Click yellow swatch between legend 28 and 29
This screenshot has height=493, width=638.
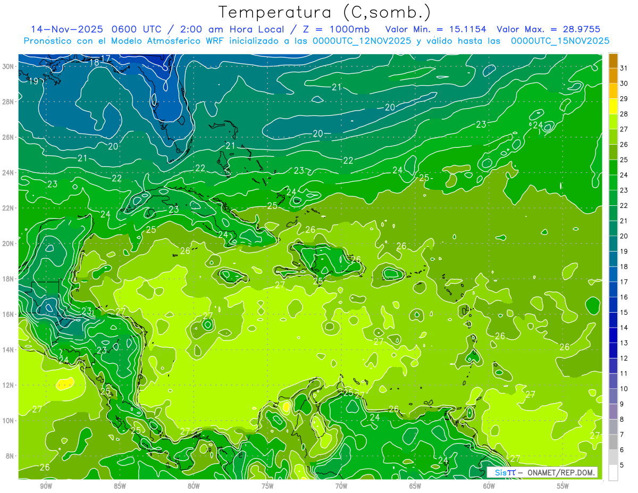pyautogui.click(x=613, y=106)
